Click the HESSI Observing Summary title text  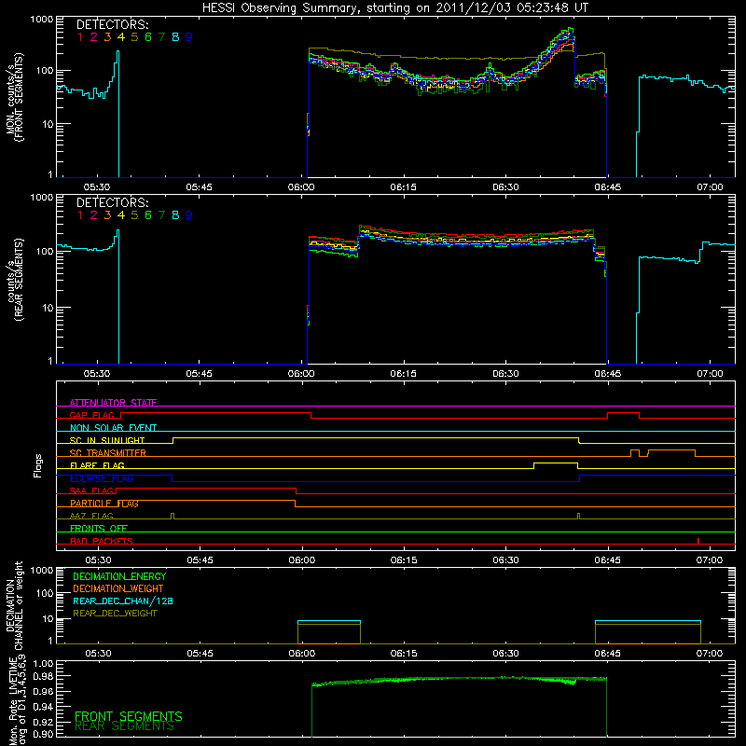(395, 8)
